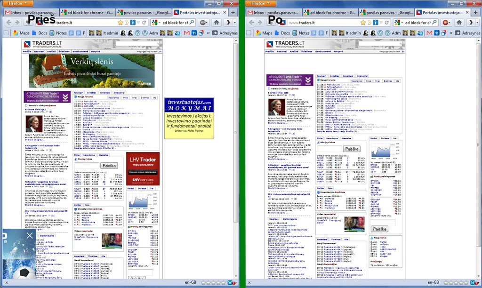This screenshot has width=482, height=288.
Task: Open the Adresynas bookmark in the right window
Action: pos(467,33)
